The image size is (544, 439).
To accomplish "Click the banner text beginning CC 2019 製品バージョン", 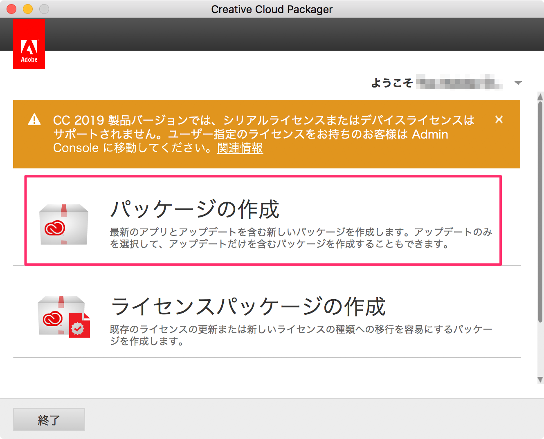I will [263, 134].
